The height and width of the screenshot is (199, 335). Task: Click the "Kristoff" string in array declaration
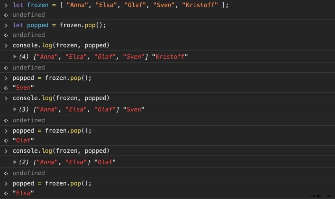200,5
